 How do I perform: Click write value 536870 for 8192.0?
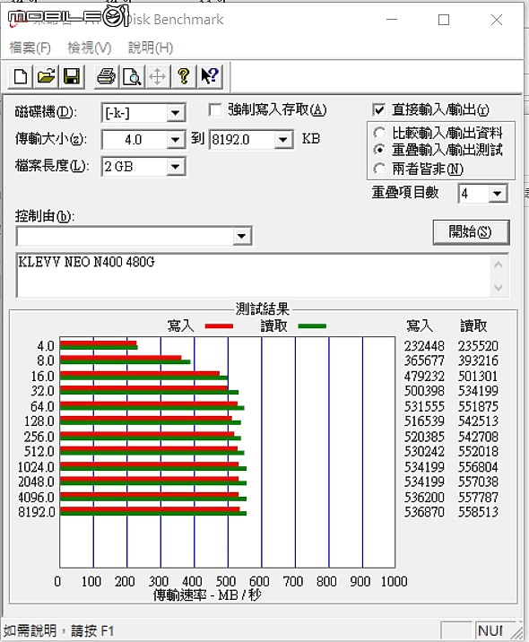tap(424, 512)
